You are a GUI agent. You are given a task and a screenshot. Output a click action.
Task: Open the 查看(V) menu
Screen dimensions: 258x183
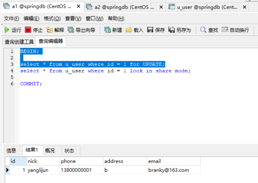point(73,18)
